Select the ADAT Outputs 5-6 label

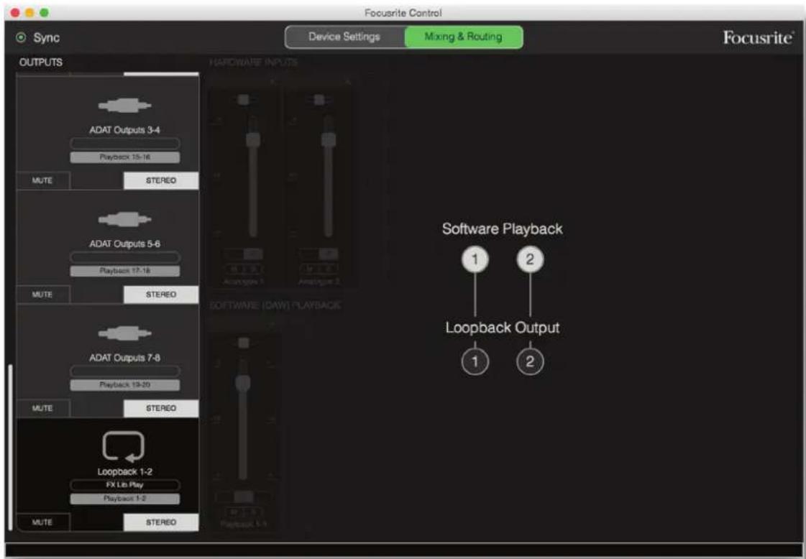tap(125, 244)
